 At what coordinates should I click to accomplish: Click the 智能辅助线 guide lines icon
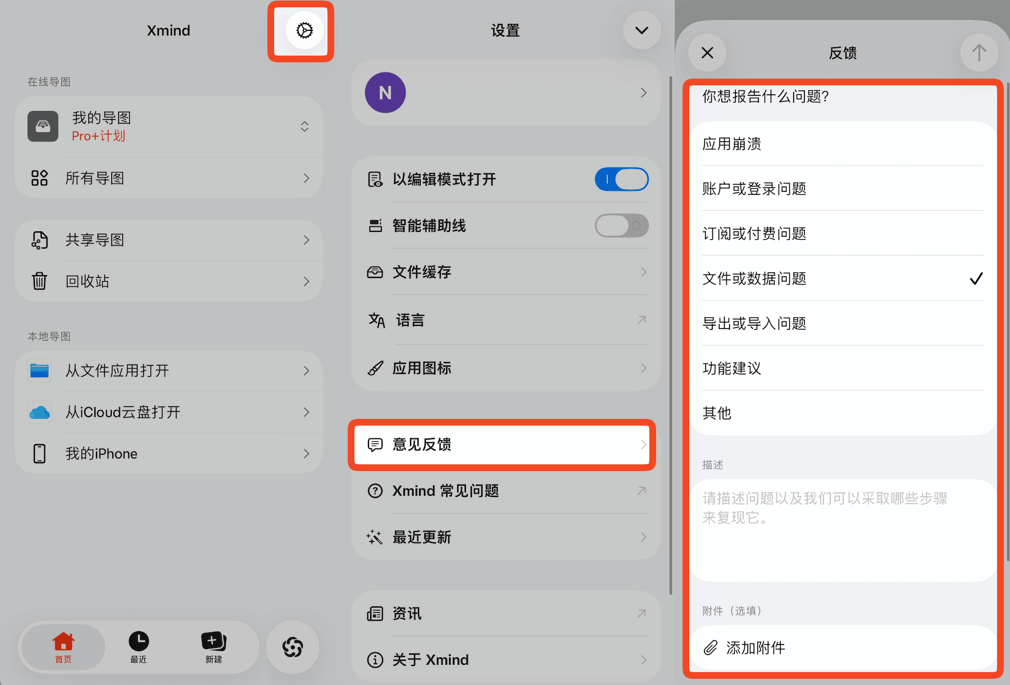coord(375,226)
